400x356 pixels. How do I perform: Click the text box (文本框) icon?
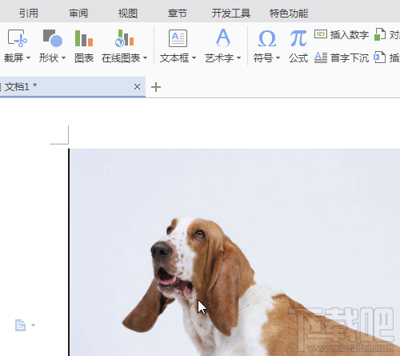(178, 38)
